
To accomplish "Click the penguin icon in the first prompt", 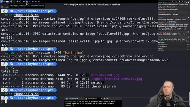I will pyautogui.click(x=4, y=11).
